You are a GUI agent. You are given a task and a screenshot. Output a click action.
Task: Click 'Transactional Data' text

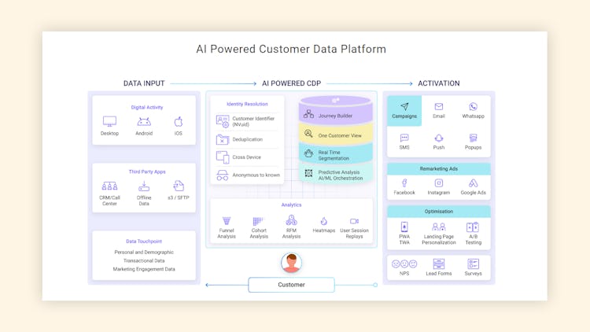click(144, 260)
